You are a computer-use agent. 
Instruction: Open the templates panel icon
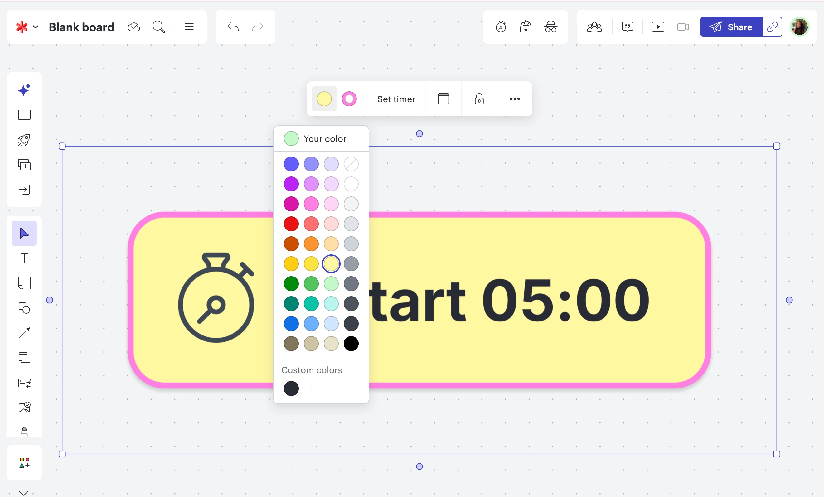(24, 115)
